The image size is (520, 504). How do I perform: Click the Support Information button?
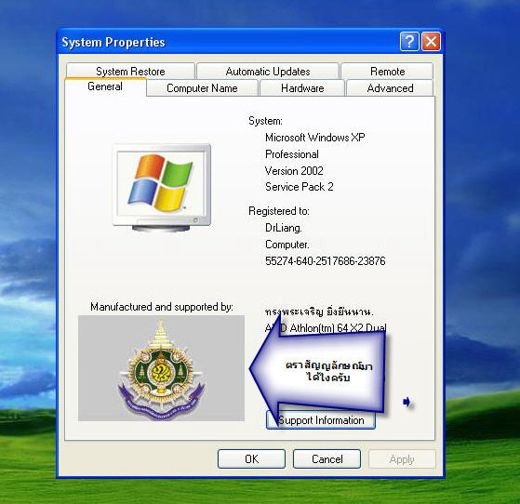321,420
